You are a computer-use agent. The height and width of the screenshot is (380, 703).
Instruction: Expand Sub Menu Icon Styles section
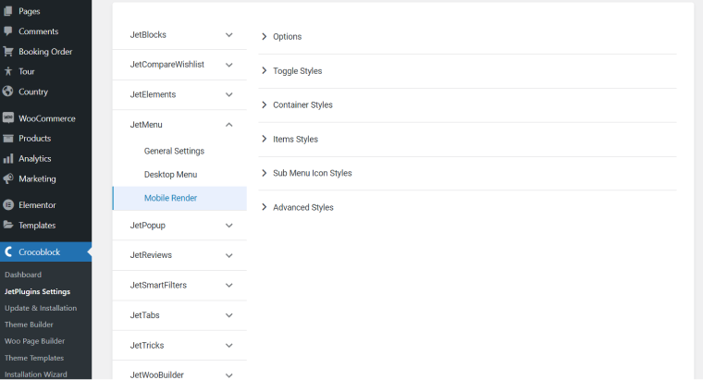[x=467, y=173]
